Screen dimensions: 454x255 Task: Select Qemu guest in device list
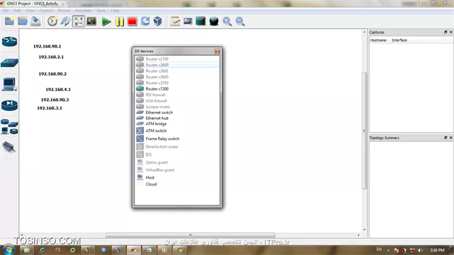pyautogui.click(x=177, y=163)
